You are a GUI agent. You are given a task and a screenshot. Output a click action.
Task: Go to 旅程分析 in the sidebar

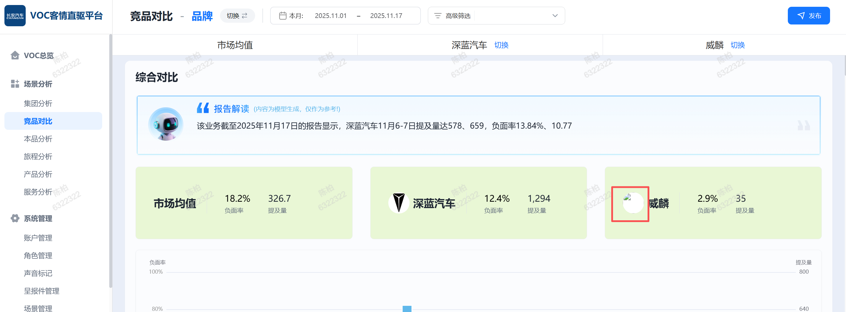click(38, 157)
